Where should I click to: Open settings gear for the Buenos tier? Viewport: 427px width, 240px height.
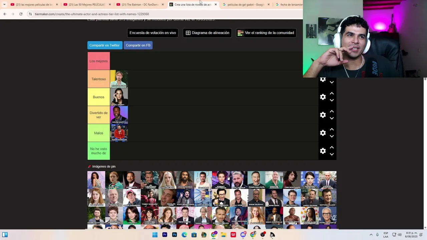click(323, 97)
